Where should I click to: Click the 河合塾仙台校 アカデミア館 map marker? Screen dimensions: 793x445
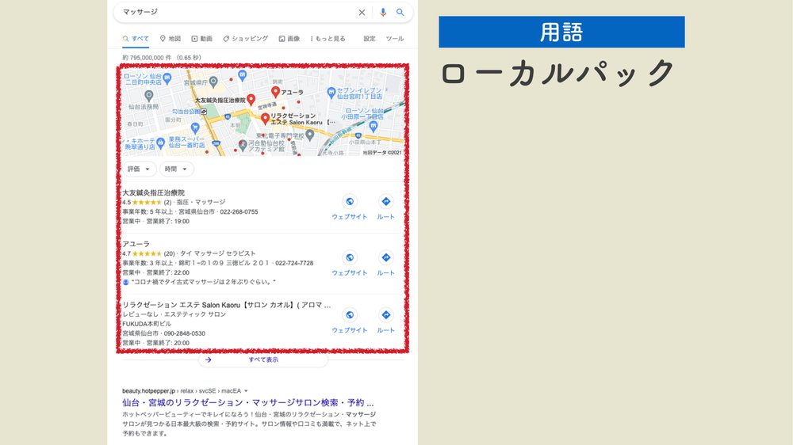243,146
